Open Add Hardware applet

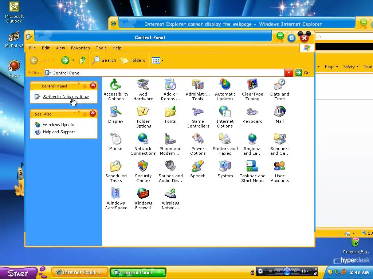[143, 89]
